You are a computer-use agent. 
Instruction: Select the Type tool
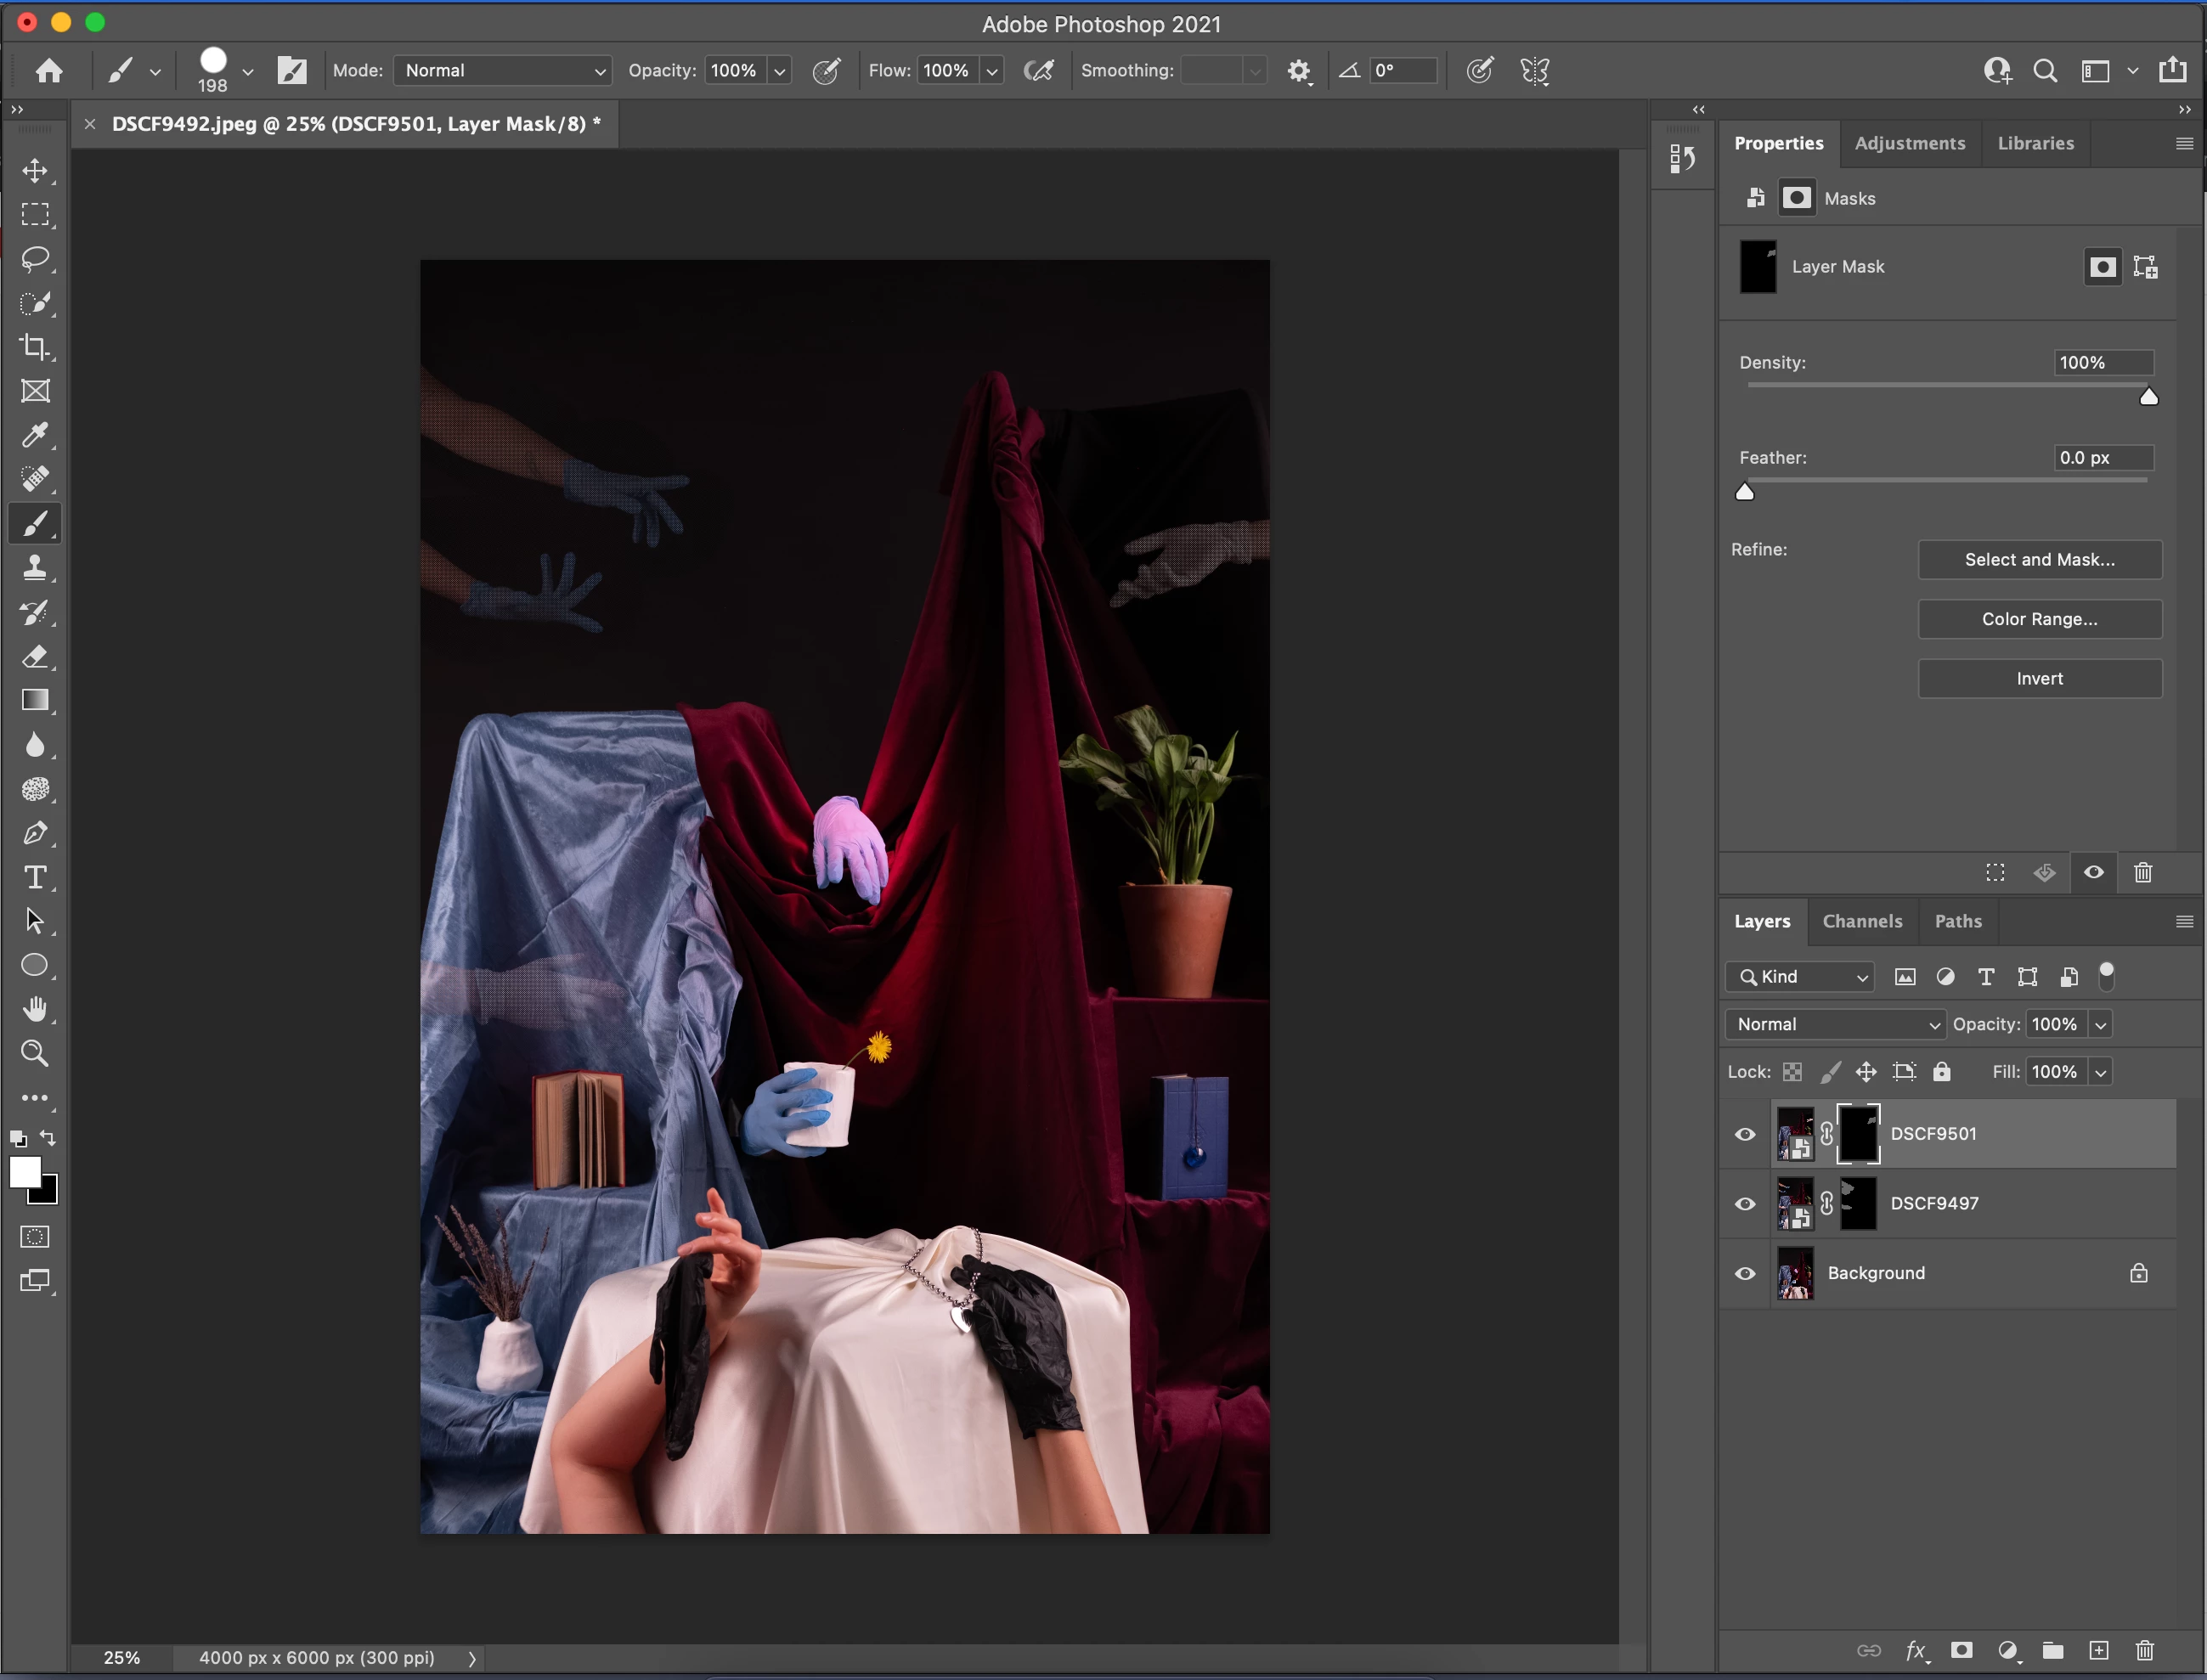(x=35, y=877)
